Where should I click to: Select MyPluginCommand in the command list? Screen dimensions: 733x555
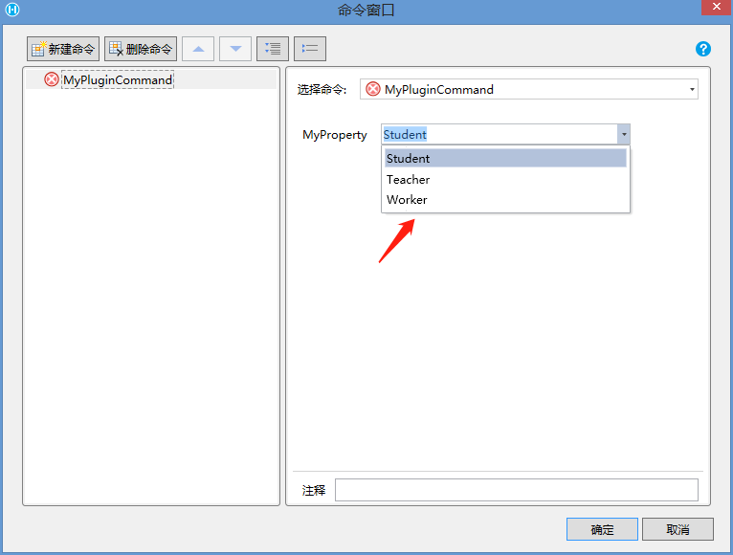point(118,80)
